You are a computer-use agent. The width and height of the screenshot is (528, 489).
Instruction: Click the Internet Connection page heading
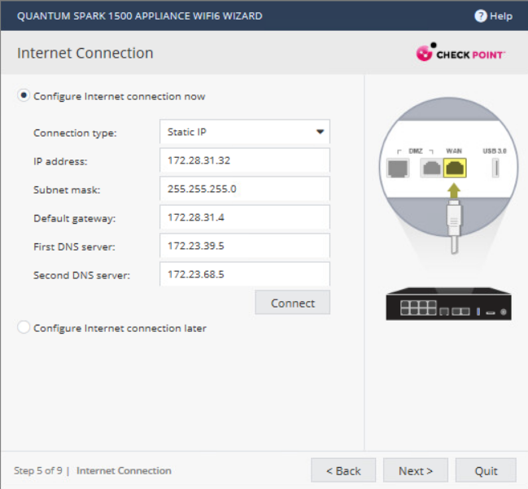click(x=85, y=53)
